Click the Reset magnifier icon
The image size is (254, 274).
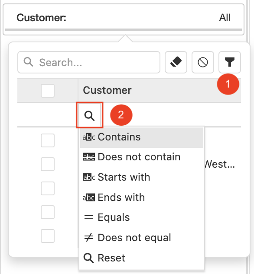(88, 258)
